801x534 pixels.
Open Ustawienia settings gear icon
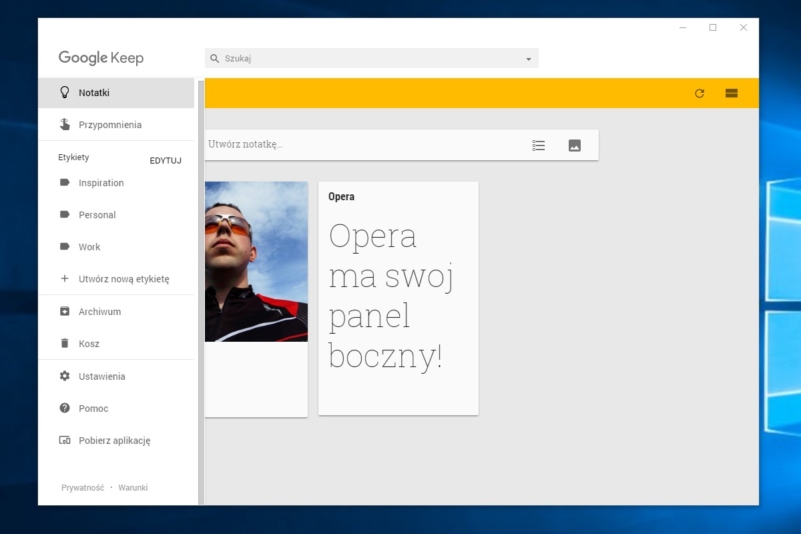(x=65, y=376)
